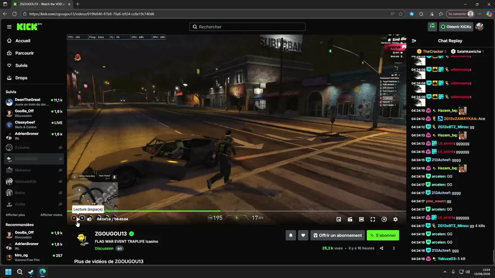This screenshot has height=278, width=495.
Task: Open playback speed control
Action: [x=384, y=219]
